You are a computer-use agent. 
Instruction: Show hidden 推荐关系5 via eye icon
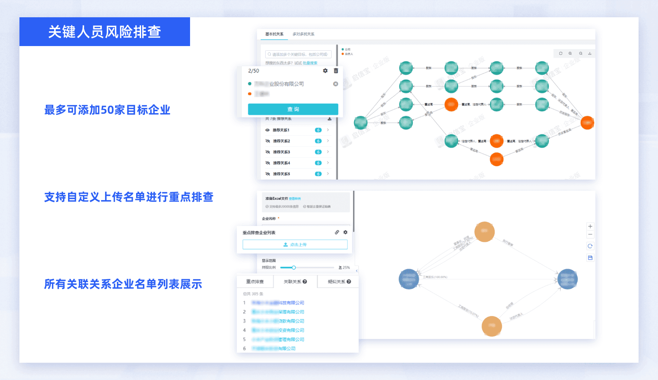click(x=267, y=174)
